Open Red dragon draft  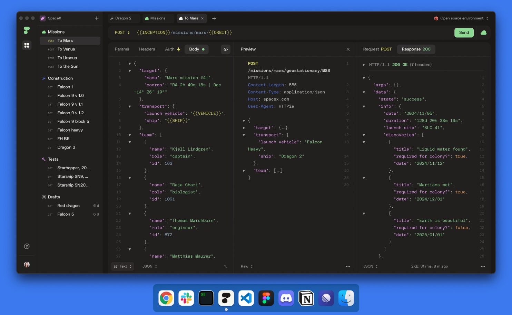click(70, 206)
